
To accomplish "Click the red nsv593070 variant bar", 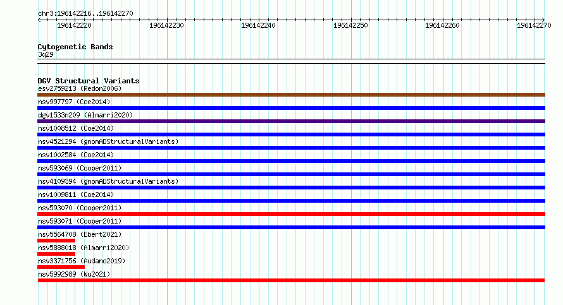I will click(x=291, y=214).
